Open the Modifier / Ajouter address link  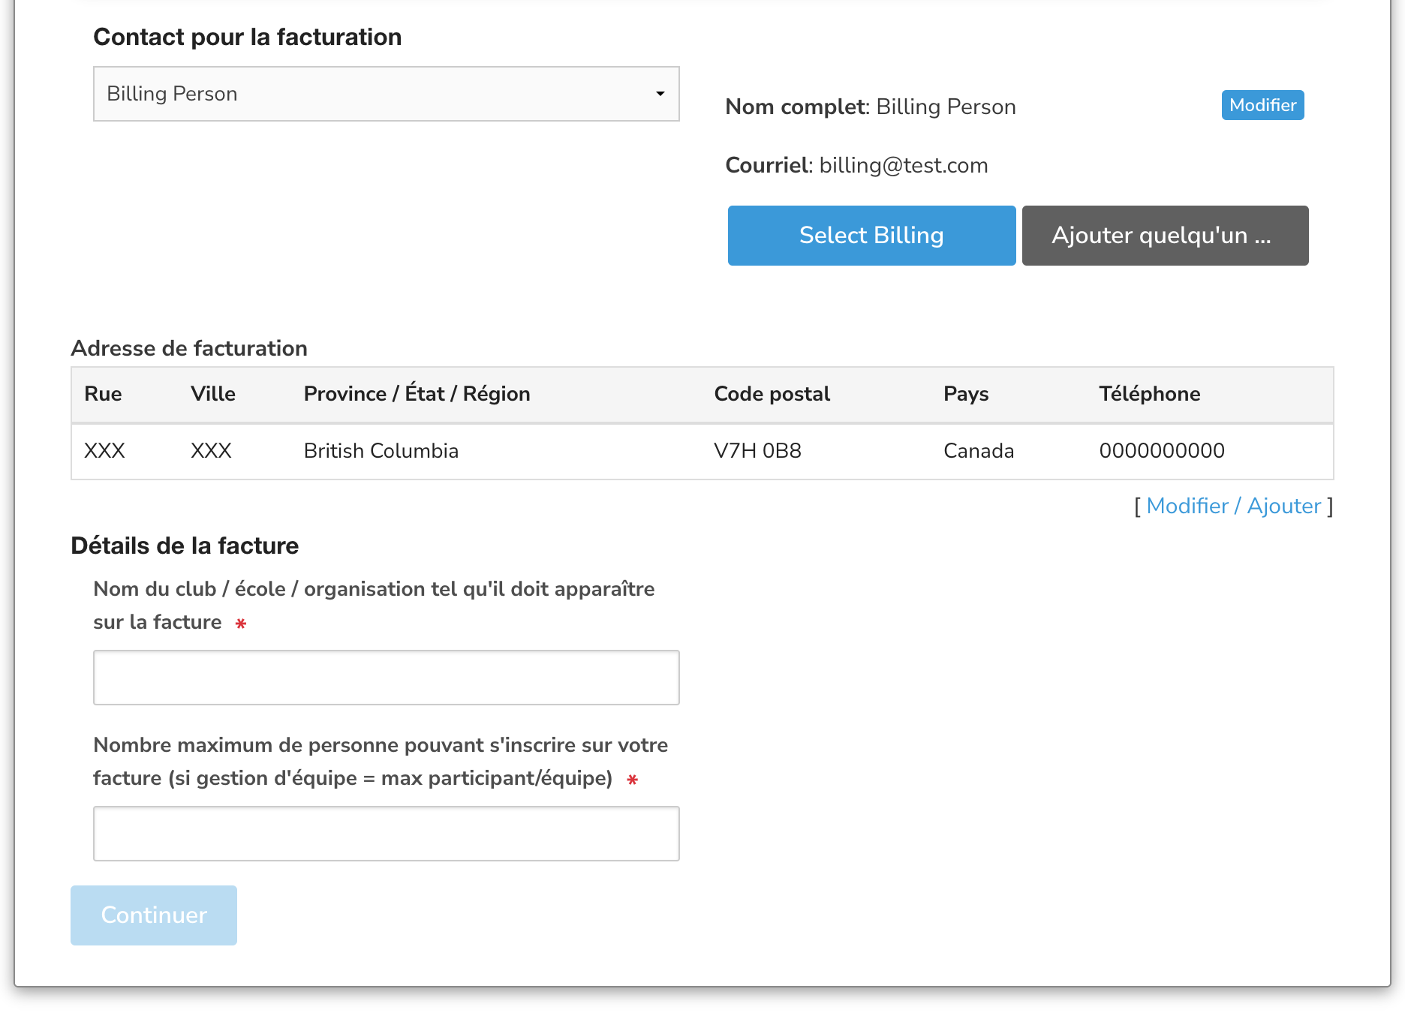click(x=1232, y=506)
